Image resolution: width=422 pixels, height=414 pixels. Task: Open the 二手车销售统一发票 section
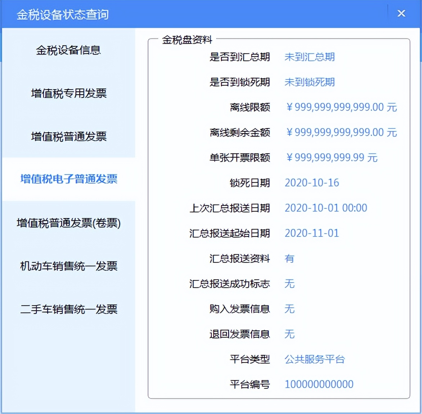point(68,309)
